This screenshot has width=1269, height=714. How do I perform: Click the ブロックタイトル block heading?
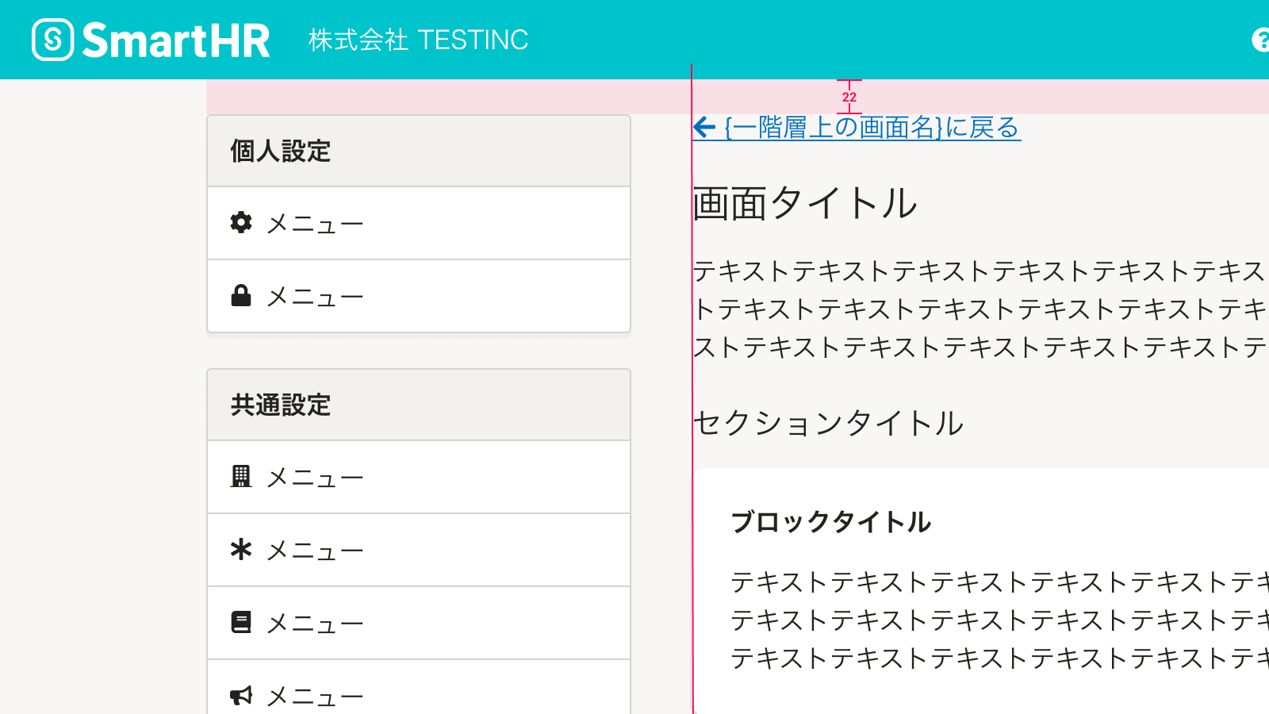830,522
